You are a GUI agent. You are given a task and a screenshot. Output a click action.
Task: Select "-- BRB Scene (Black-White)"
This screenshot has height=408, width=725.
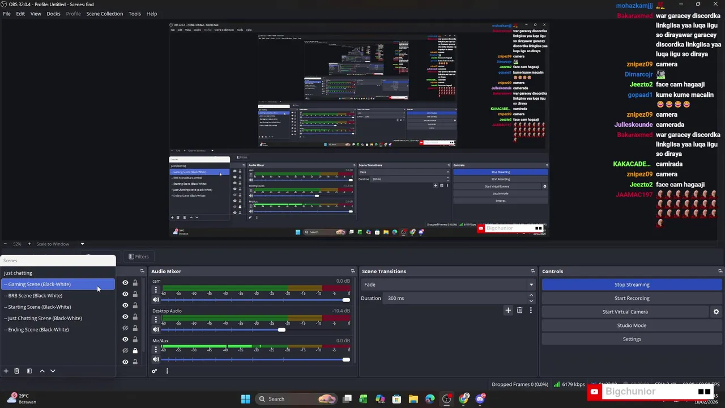[x=58, y=295]
